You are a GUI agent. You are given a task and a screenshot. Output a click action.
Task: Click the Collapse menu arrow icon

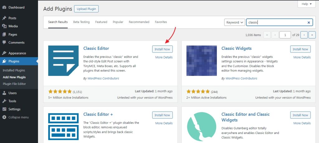(4, 118)
